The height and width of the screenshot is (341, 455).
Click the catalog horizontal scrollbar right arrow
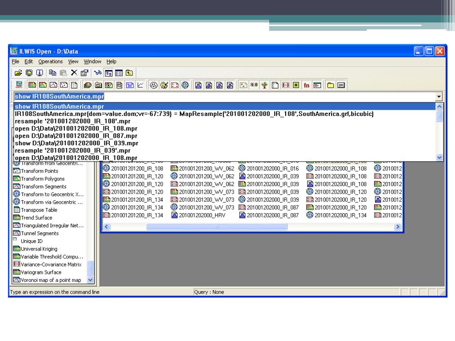(x=398, y=226)
